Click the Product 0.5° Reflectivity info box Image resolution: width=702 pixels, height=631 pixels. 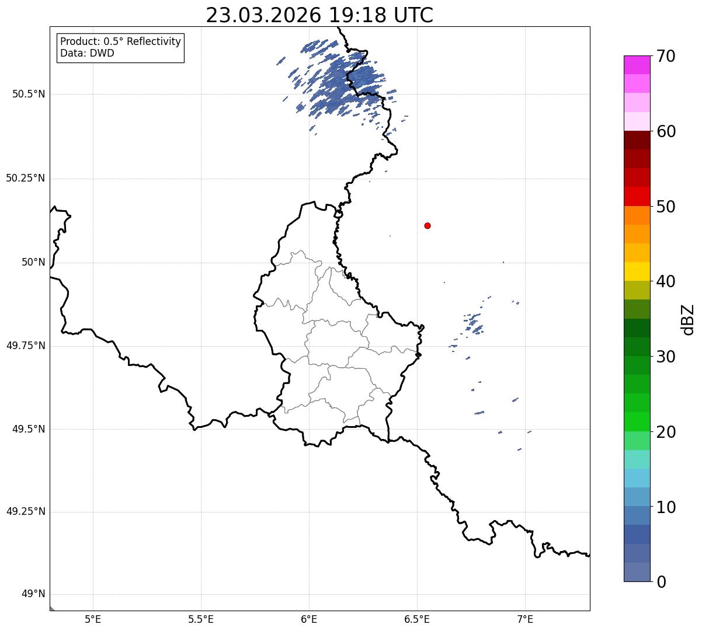[x=120, y=48]
